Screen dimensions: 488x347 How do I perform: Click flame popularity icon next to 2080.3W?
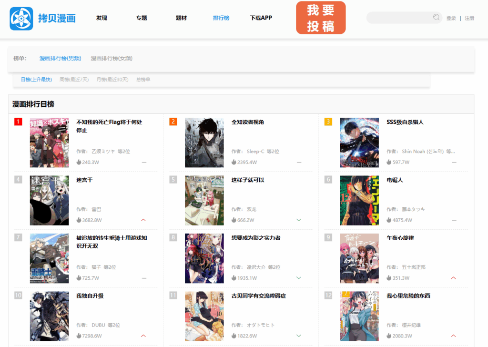point(389,336)
